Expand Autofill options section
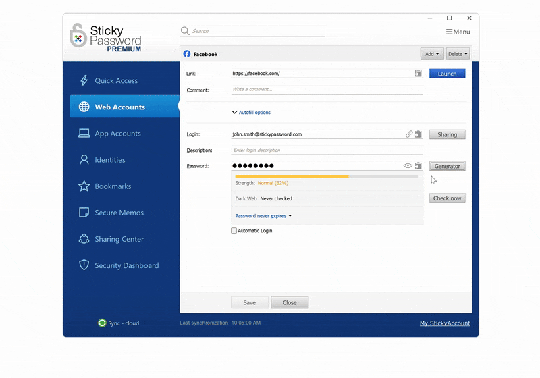This screenshot has width=540, height=378. click(251, 113)
